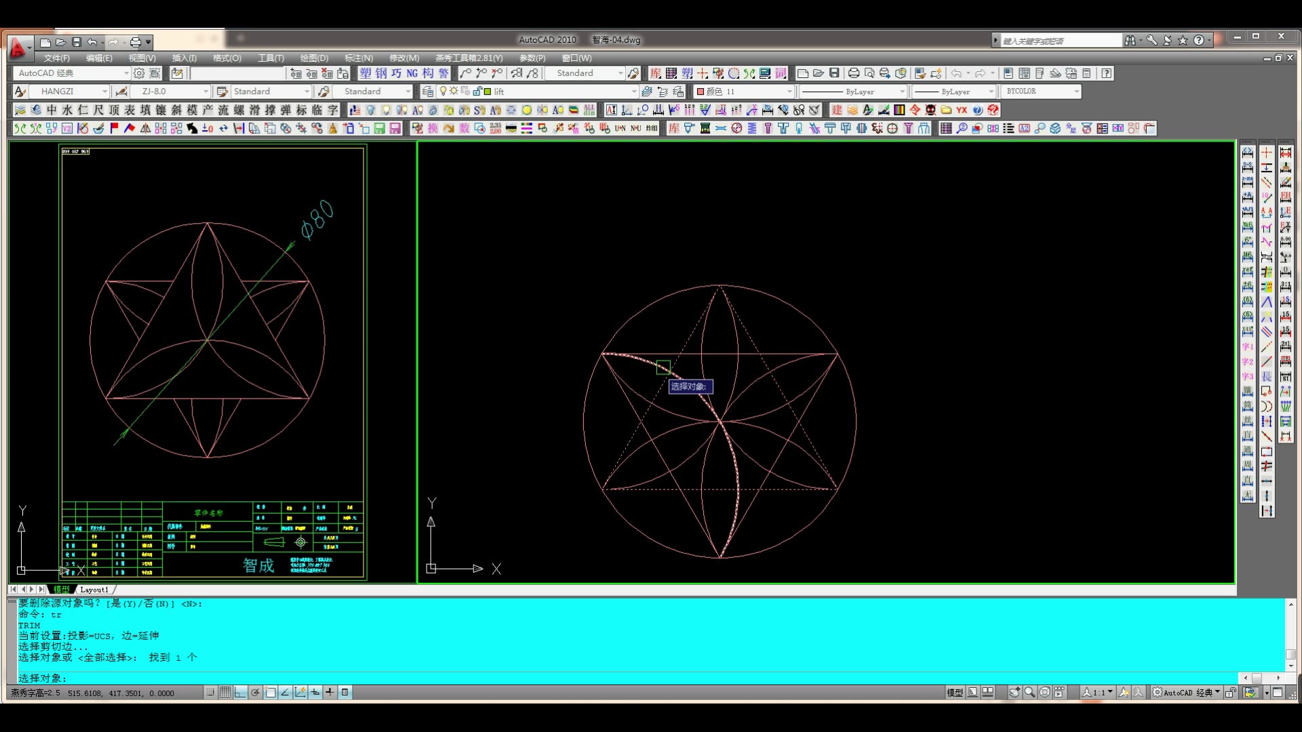This screenshot has width=1302, height=732.
Task: Toggle Ortho mode in status bar
Action: tap(240, 692)
